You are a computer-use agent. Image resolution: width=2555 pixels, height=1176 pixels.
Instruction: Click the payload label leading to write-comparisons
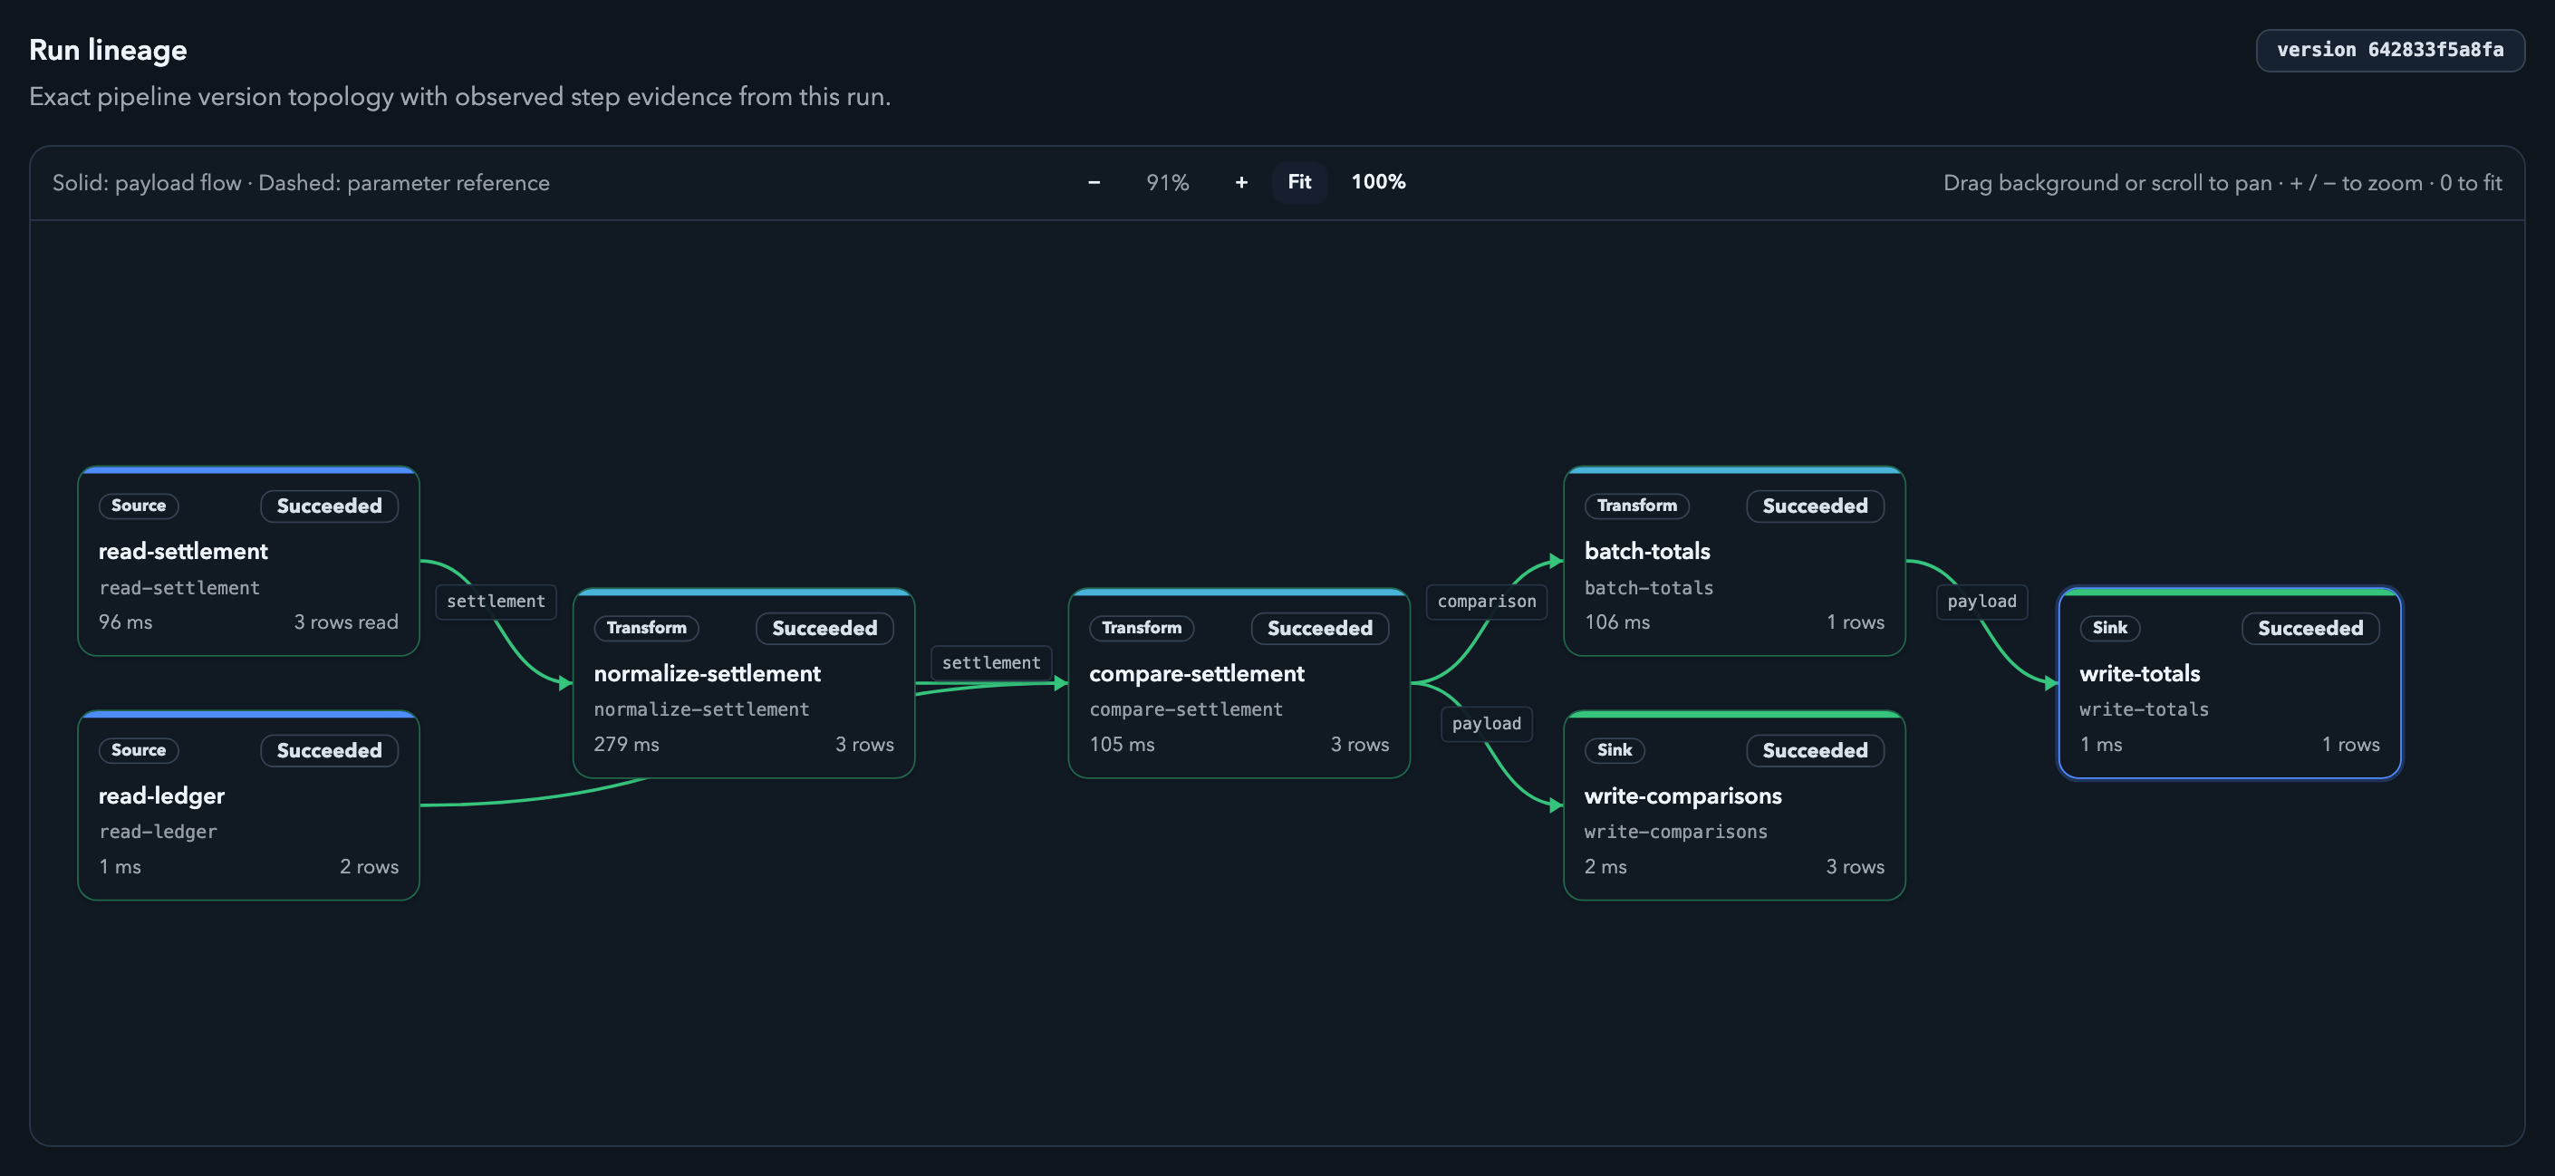[1486, 724]
